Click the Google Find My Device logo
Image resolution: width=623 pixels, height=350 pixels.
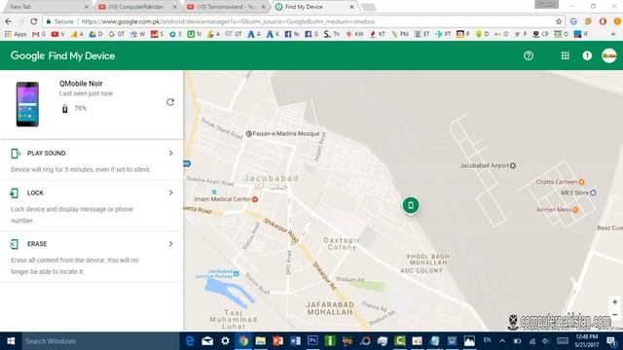pyautogui.click(x=62, y=55)
